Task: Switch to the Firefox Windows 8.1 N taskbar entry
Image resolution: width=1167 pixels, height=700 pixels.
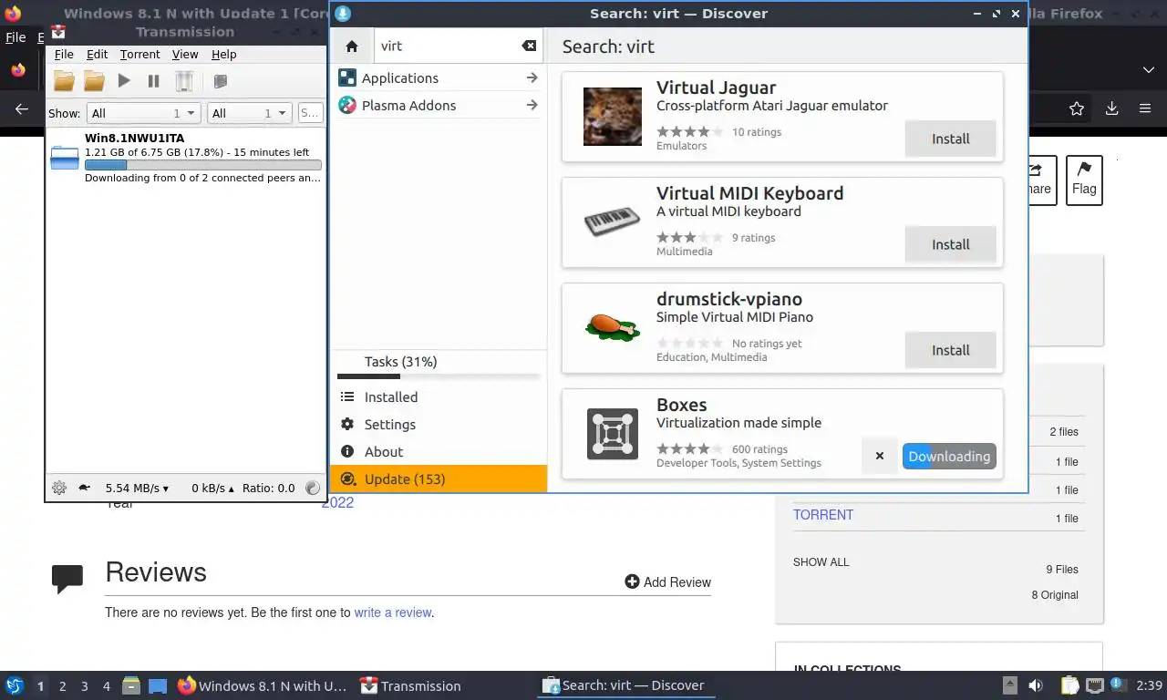Action: click(x=263, y=685)
